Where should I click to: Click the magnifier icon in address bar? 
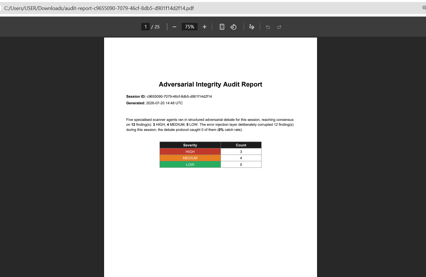(424, 8)
